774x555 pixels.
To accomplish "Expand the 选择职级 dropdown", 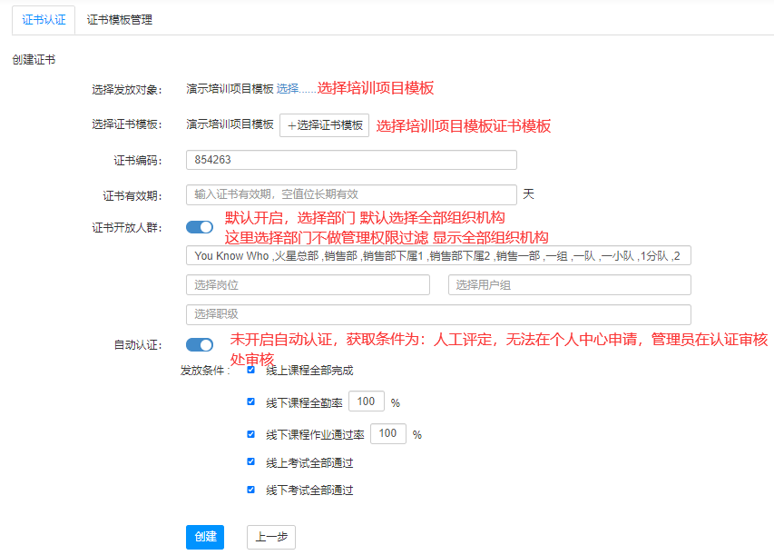I will tap(438, 314).
